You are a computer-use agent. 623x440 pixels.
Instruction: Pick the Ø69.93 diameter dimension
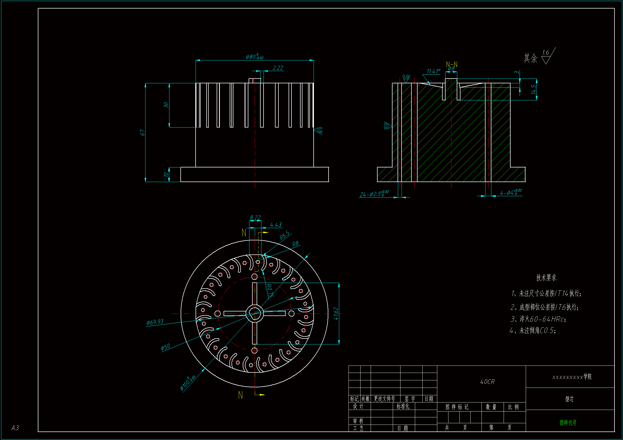click(155, 322)
